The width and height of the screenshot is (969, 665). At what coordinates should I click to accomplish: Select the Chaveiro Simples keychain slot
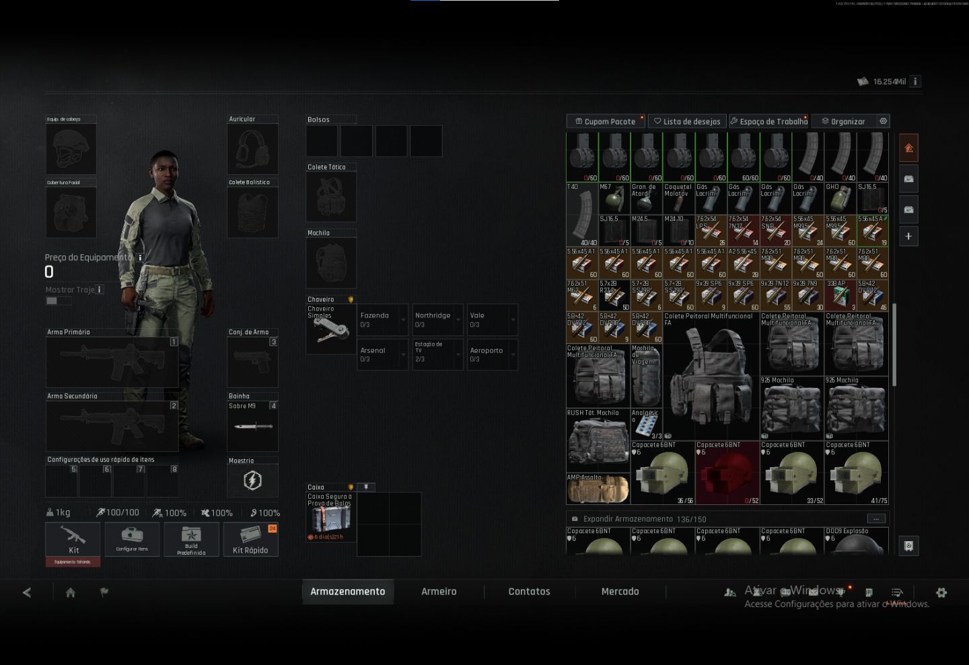point(331,329)
